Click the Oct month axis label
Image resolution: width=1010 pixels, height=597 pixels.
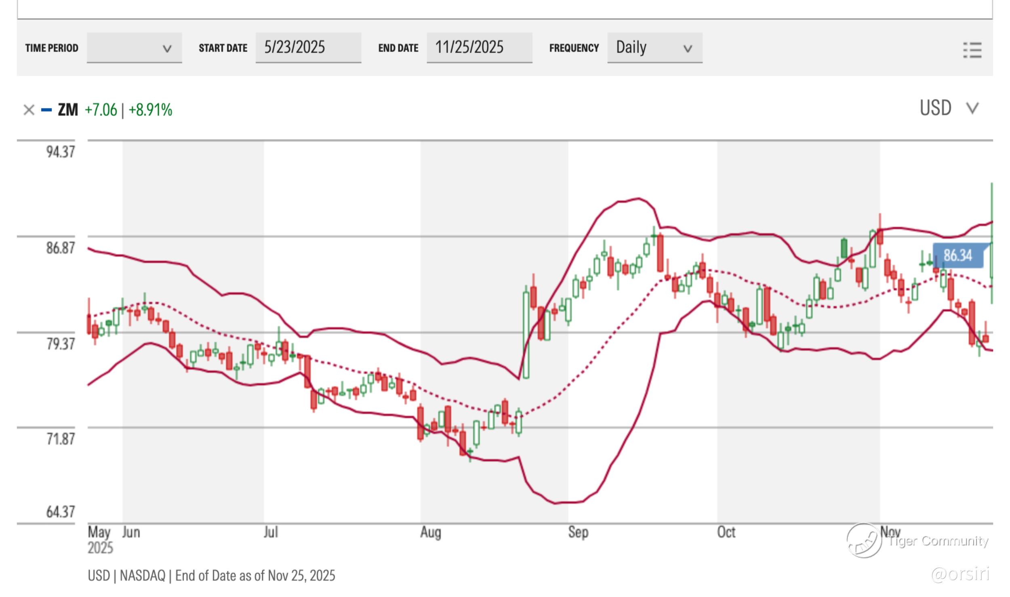click(x=726, y=532)
